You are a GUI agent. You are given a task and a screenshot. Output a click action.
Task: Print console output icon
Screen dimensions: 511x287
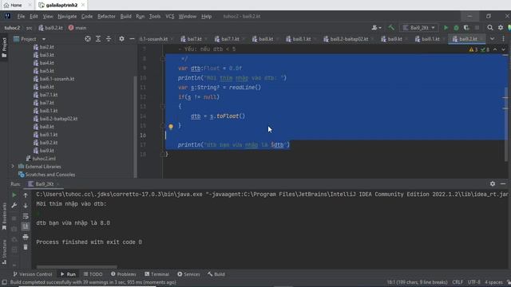(x=26, y=237)
